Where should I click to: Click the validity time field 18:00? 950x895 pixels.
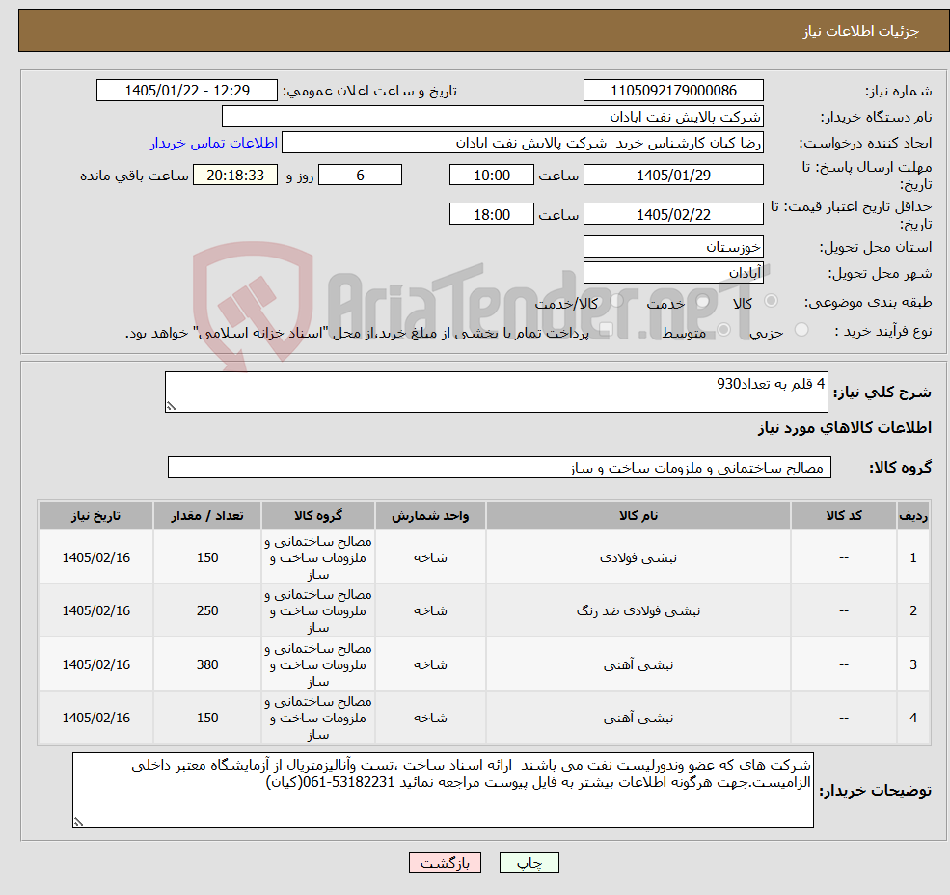(491, 214)
